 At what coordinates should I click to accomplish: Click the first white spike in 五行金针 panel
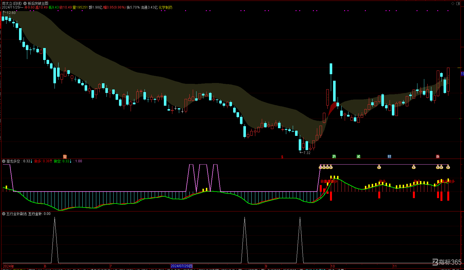(55, 240)
